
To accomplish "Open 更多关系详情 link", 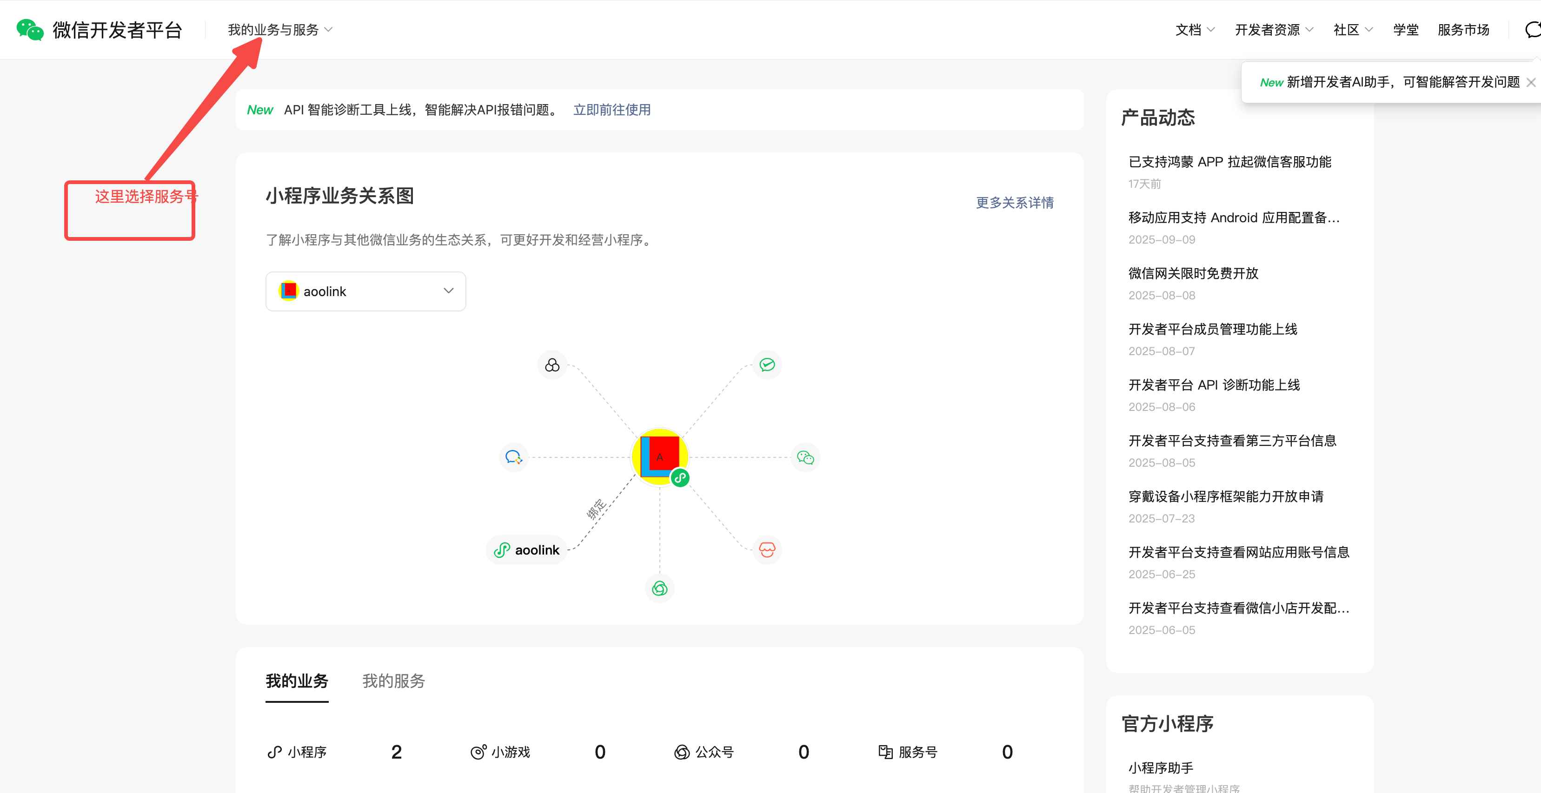I will pyautogui.click(x=1015, y=203).
